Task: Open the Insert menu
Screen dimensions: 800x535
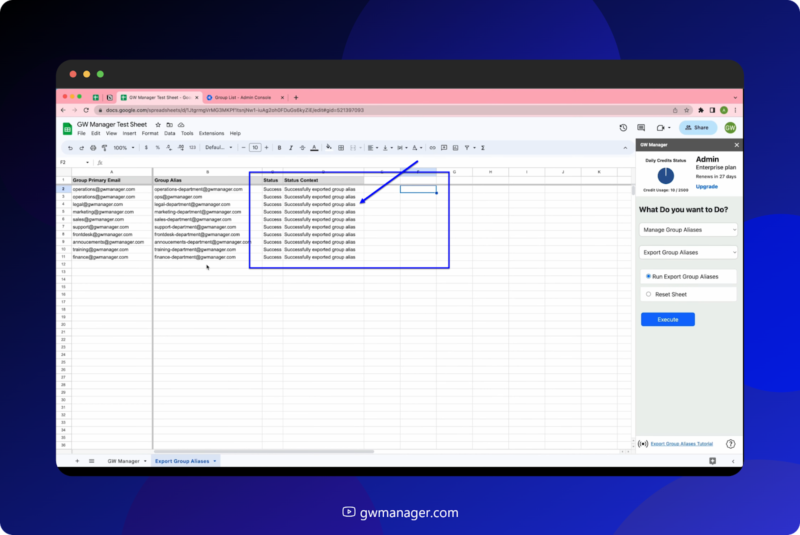Action: click(129, 133)
